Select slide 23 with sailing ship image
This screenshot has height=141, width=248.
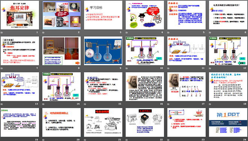coord(186,122)
